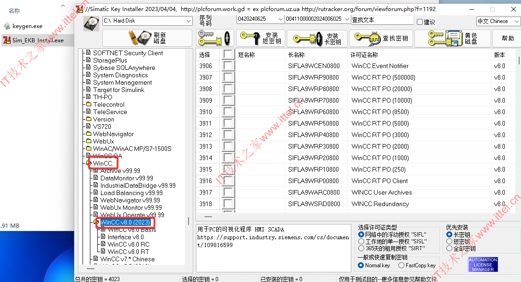Click the folder icon beside the WebUx folder
This screenshot has width=521, height=282.
click(x=89, y=141)
